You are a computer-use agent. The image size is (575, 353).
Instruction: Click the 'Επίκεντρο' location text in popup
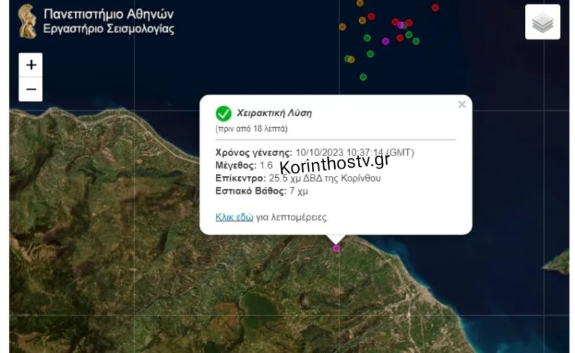(298, 178)
